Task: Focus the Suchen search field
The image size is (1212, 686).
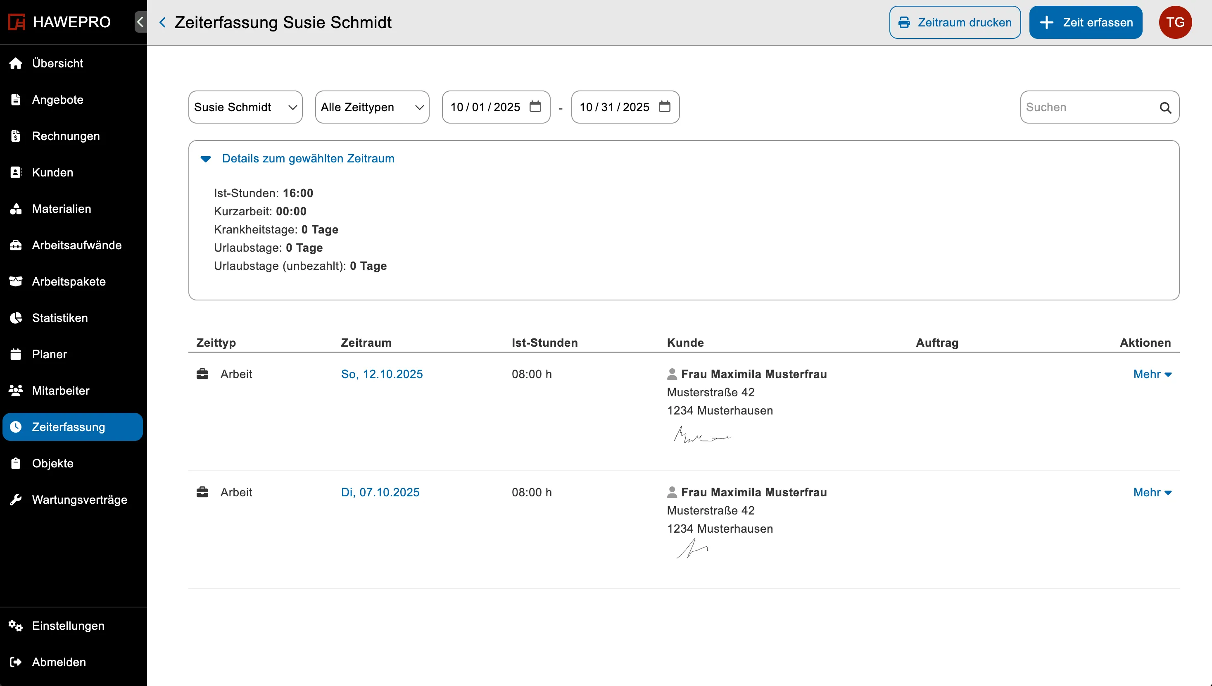Action: 1088,107
